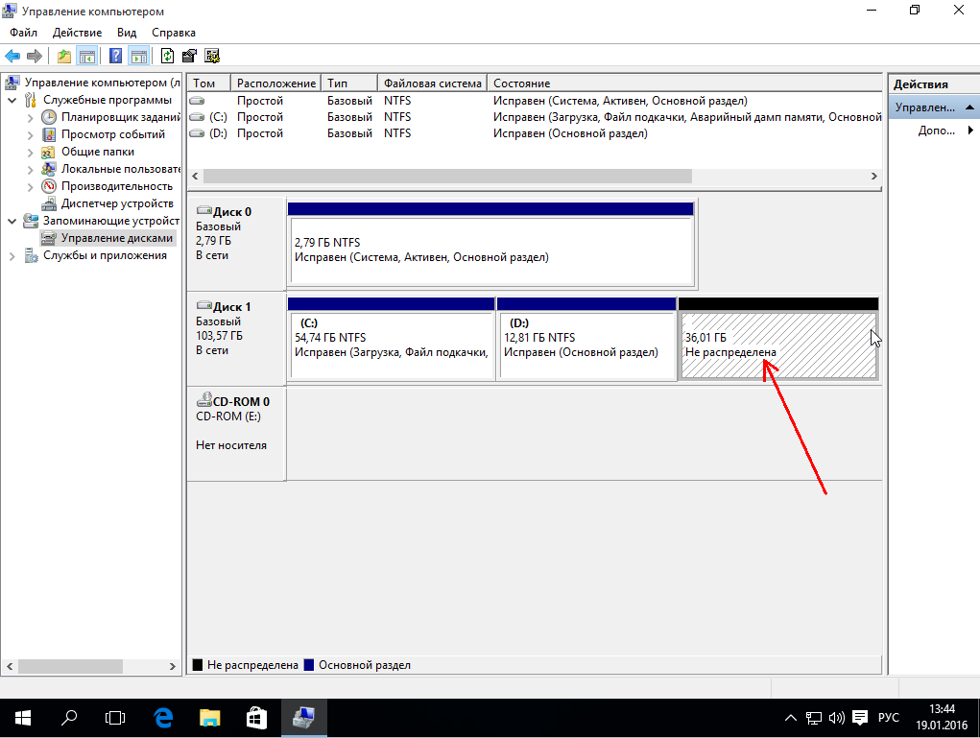This screenshot has height=738, width=980.
Task: Click the Disk 1 (Диск 1) label icon
Action: [x=204, y=307]
